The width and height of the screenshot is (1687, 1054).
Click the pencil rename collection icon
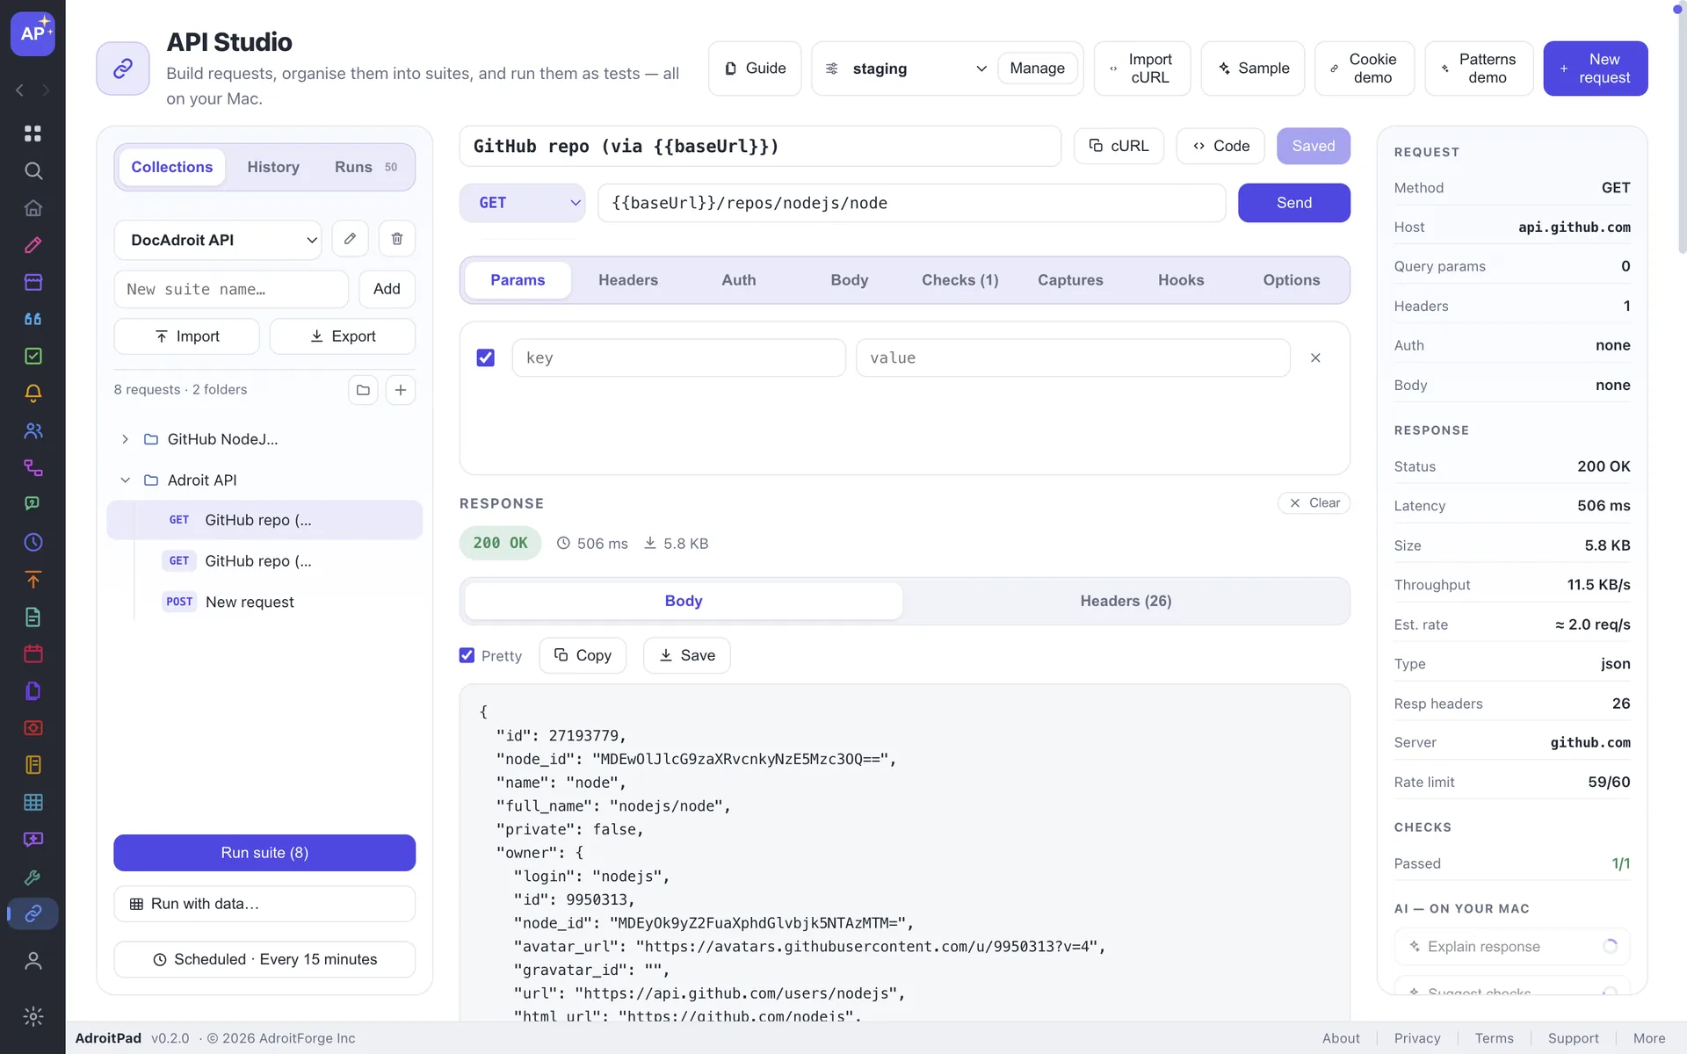click(x=350, y=239)
